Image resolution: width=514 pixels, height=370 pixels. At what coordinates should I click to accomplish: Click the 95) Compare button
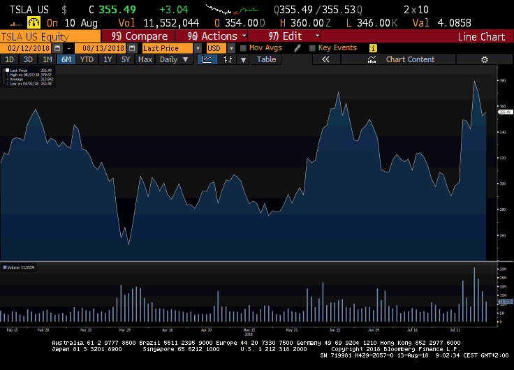tap(138, 36)
